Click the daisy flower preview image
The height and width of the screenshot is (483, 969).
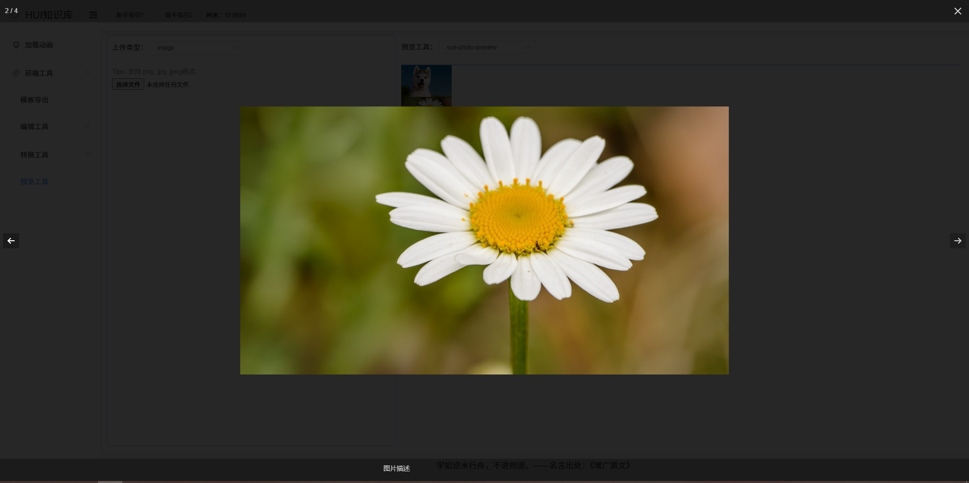[x=484, y=240]
